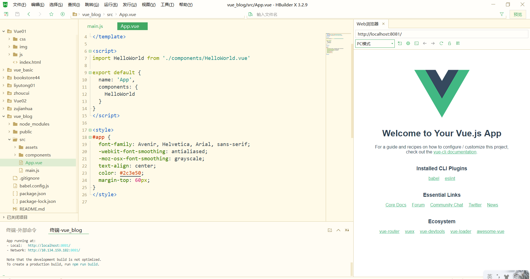Open the 编辑(E) menu
The width and height of the screenshot is (530, 279).
[x=38, y=5]
